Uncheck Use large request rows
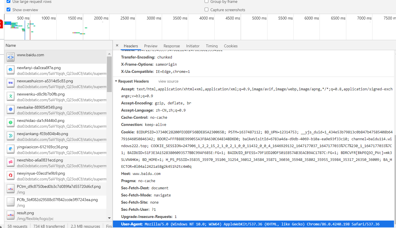 pyautogui.click(x=8, y=1)
